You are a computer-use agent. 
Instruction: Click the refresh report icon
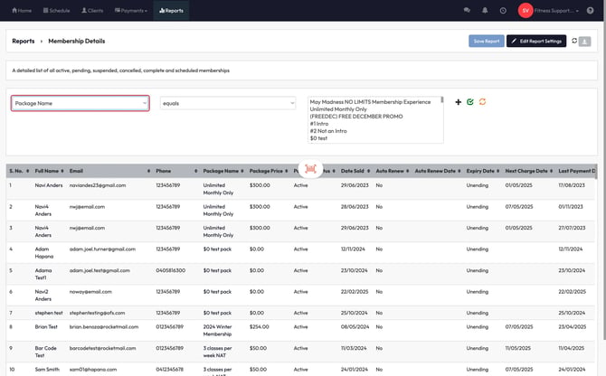click(574, 41)
